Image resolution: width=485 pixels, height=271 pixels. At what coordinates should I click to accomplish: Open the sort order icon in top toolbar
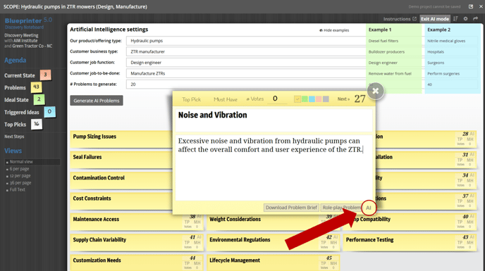point(455,19)
